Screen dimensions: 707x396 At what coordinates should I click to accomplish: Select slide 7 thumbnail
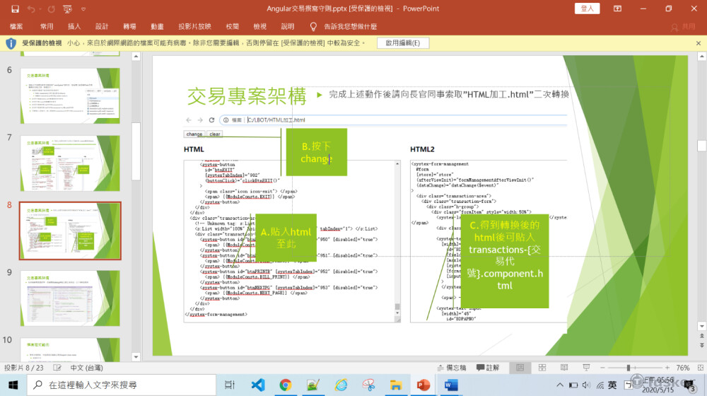(70, 163)
